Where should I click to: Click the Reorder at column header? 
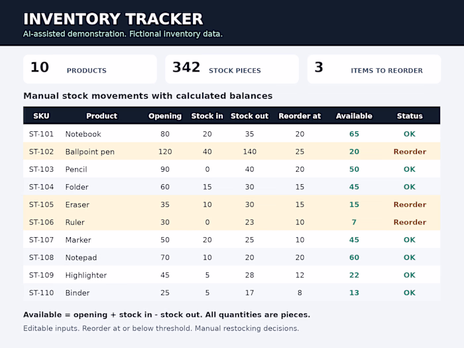click(300, 116)
